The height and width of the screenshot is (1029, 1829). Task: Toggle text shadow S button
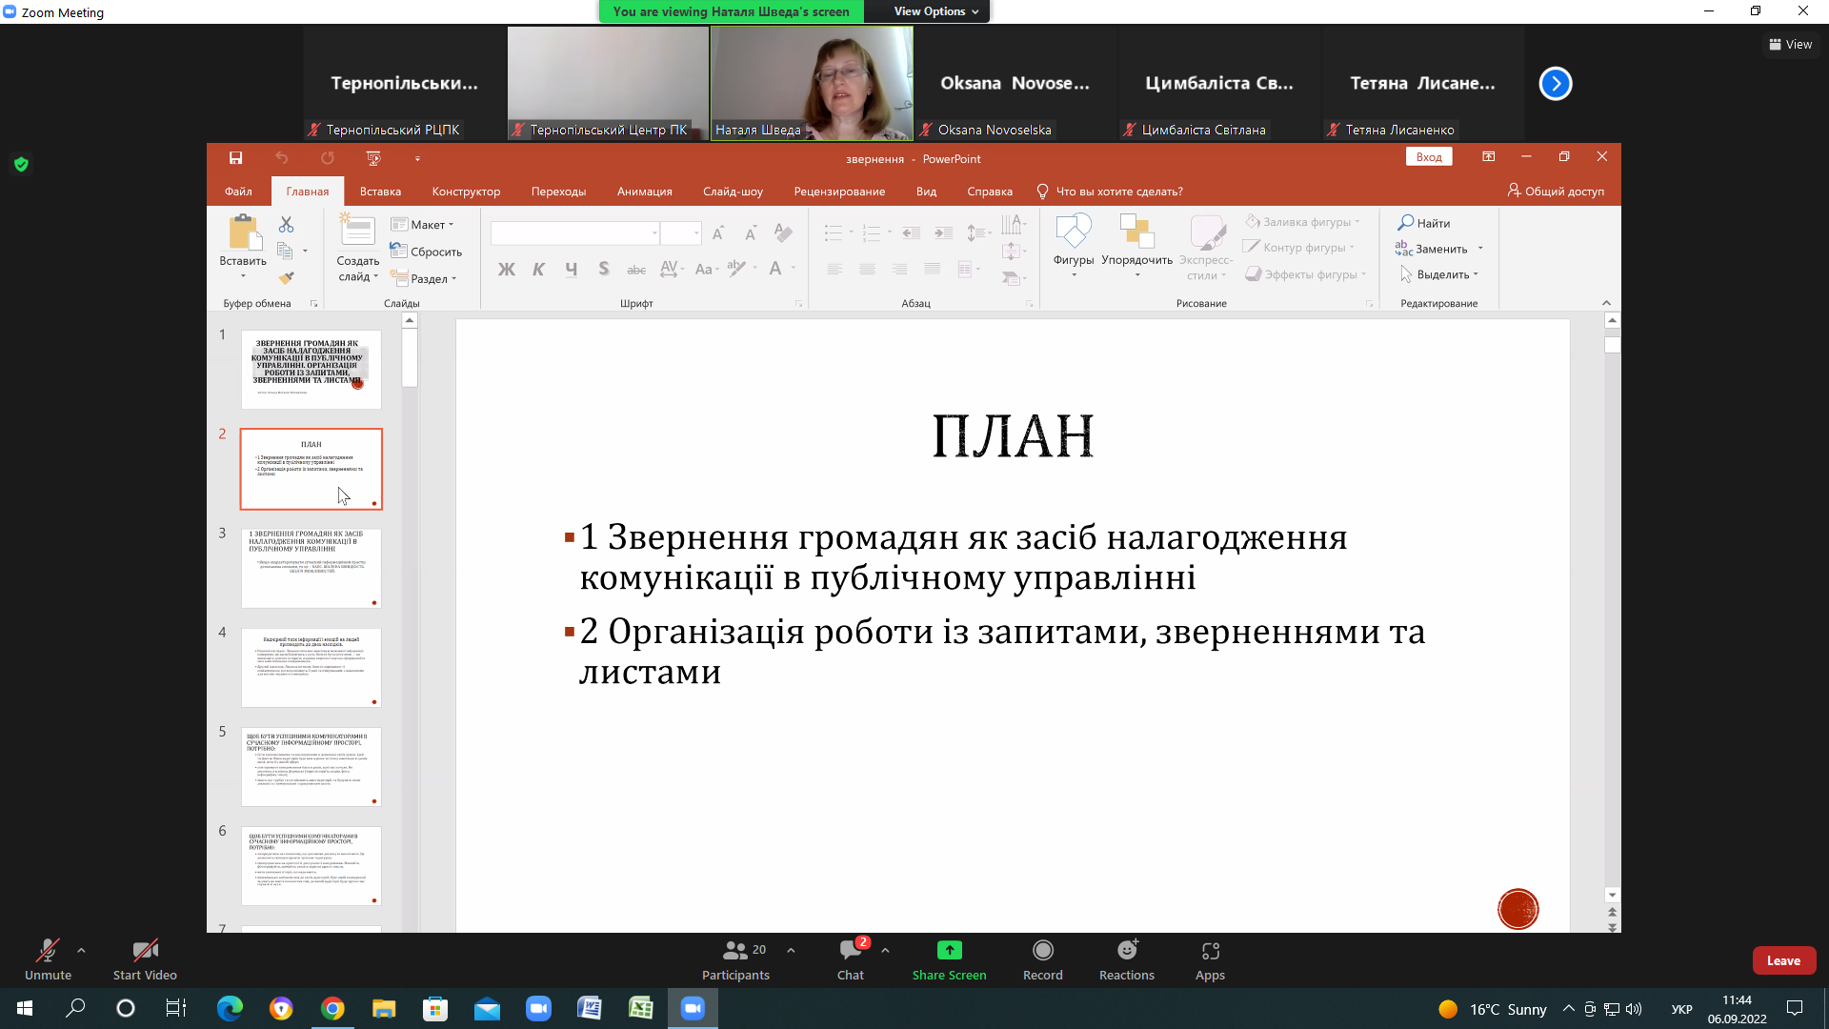[x=604, y=270]
